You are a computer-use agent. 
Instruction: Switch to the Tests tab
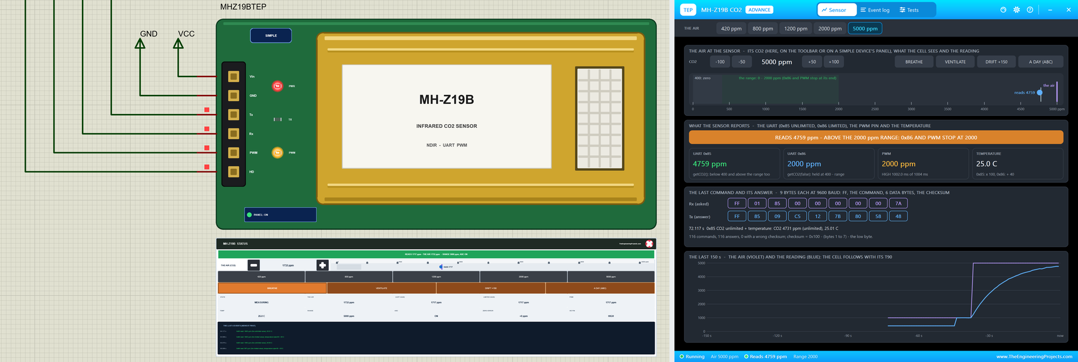coord(909,10)
